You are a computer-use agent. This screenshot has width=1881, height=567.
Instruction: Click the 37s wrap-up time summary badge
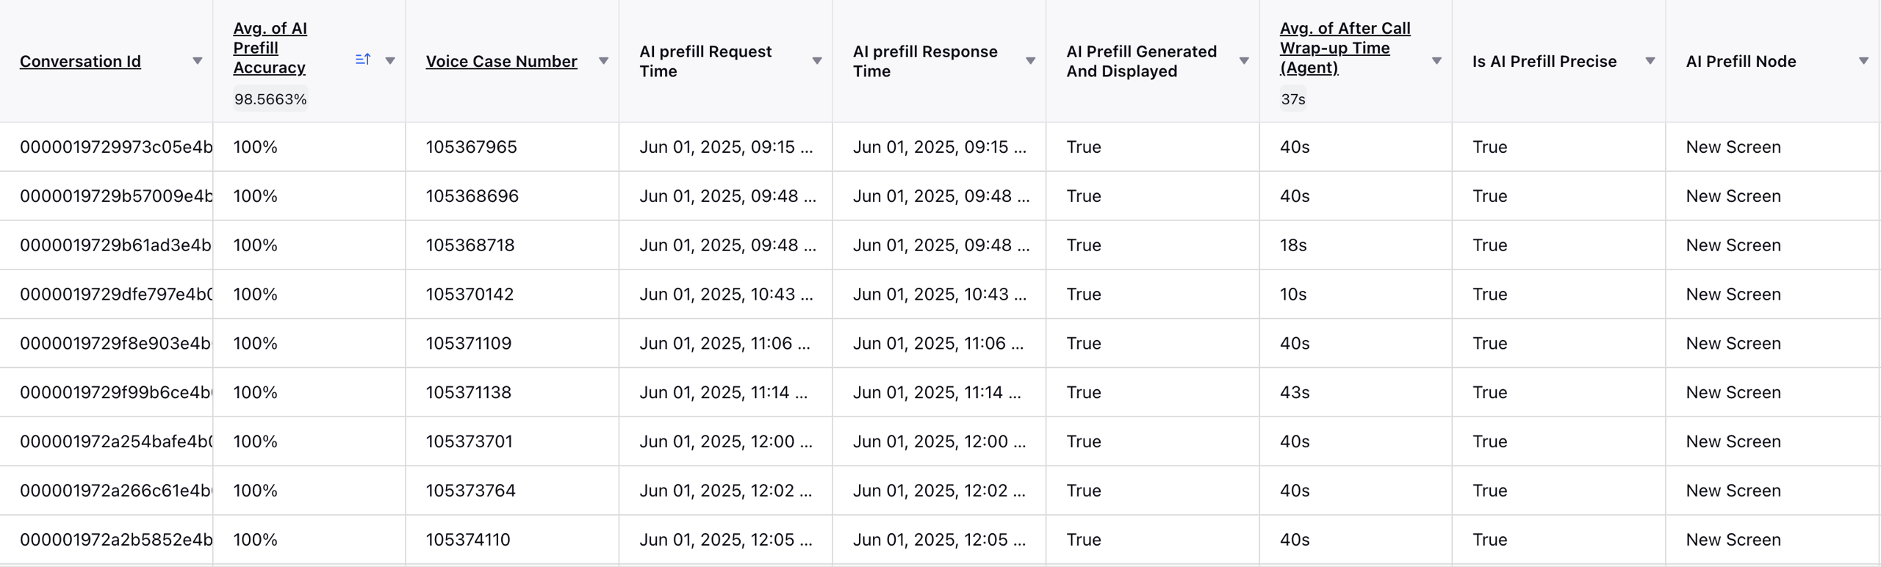(x=1293, y=99)
